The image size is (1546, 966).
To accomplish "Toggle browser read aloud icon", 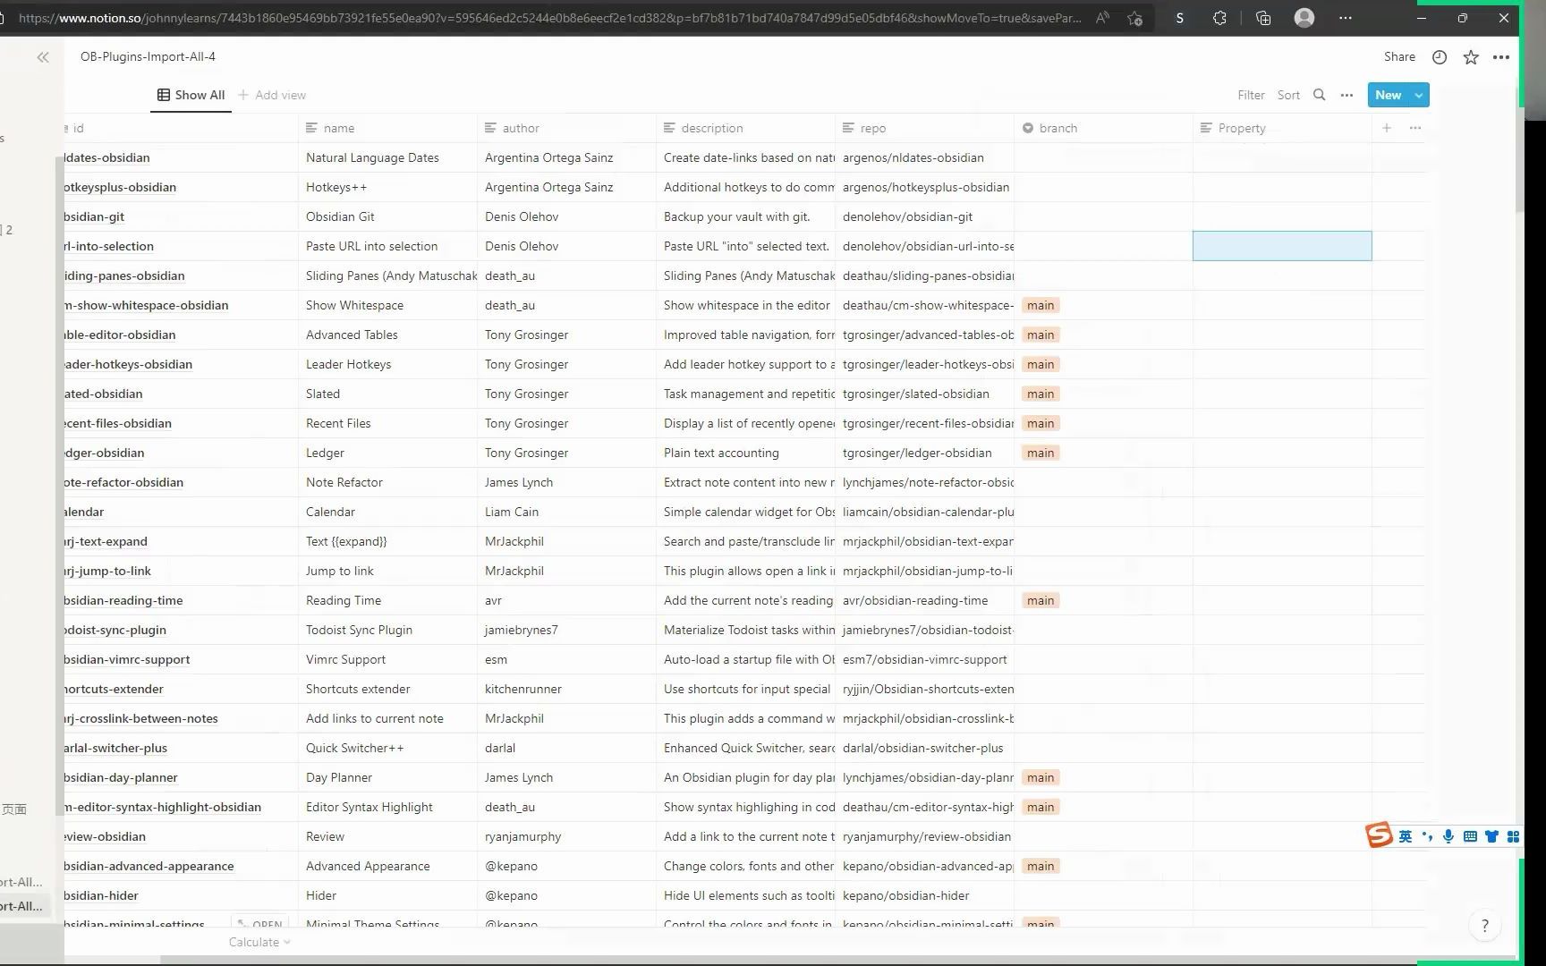I will [x=1103, y=18].
